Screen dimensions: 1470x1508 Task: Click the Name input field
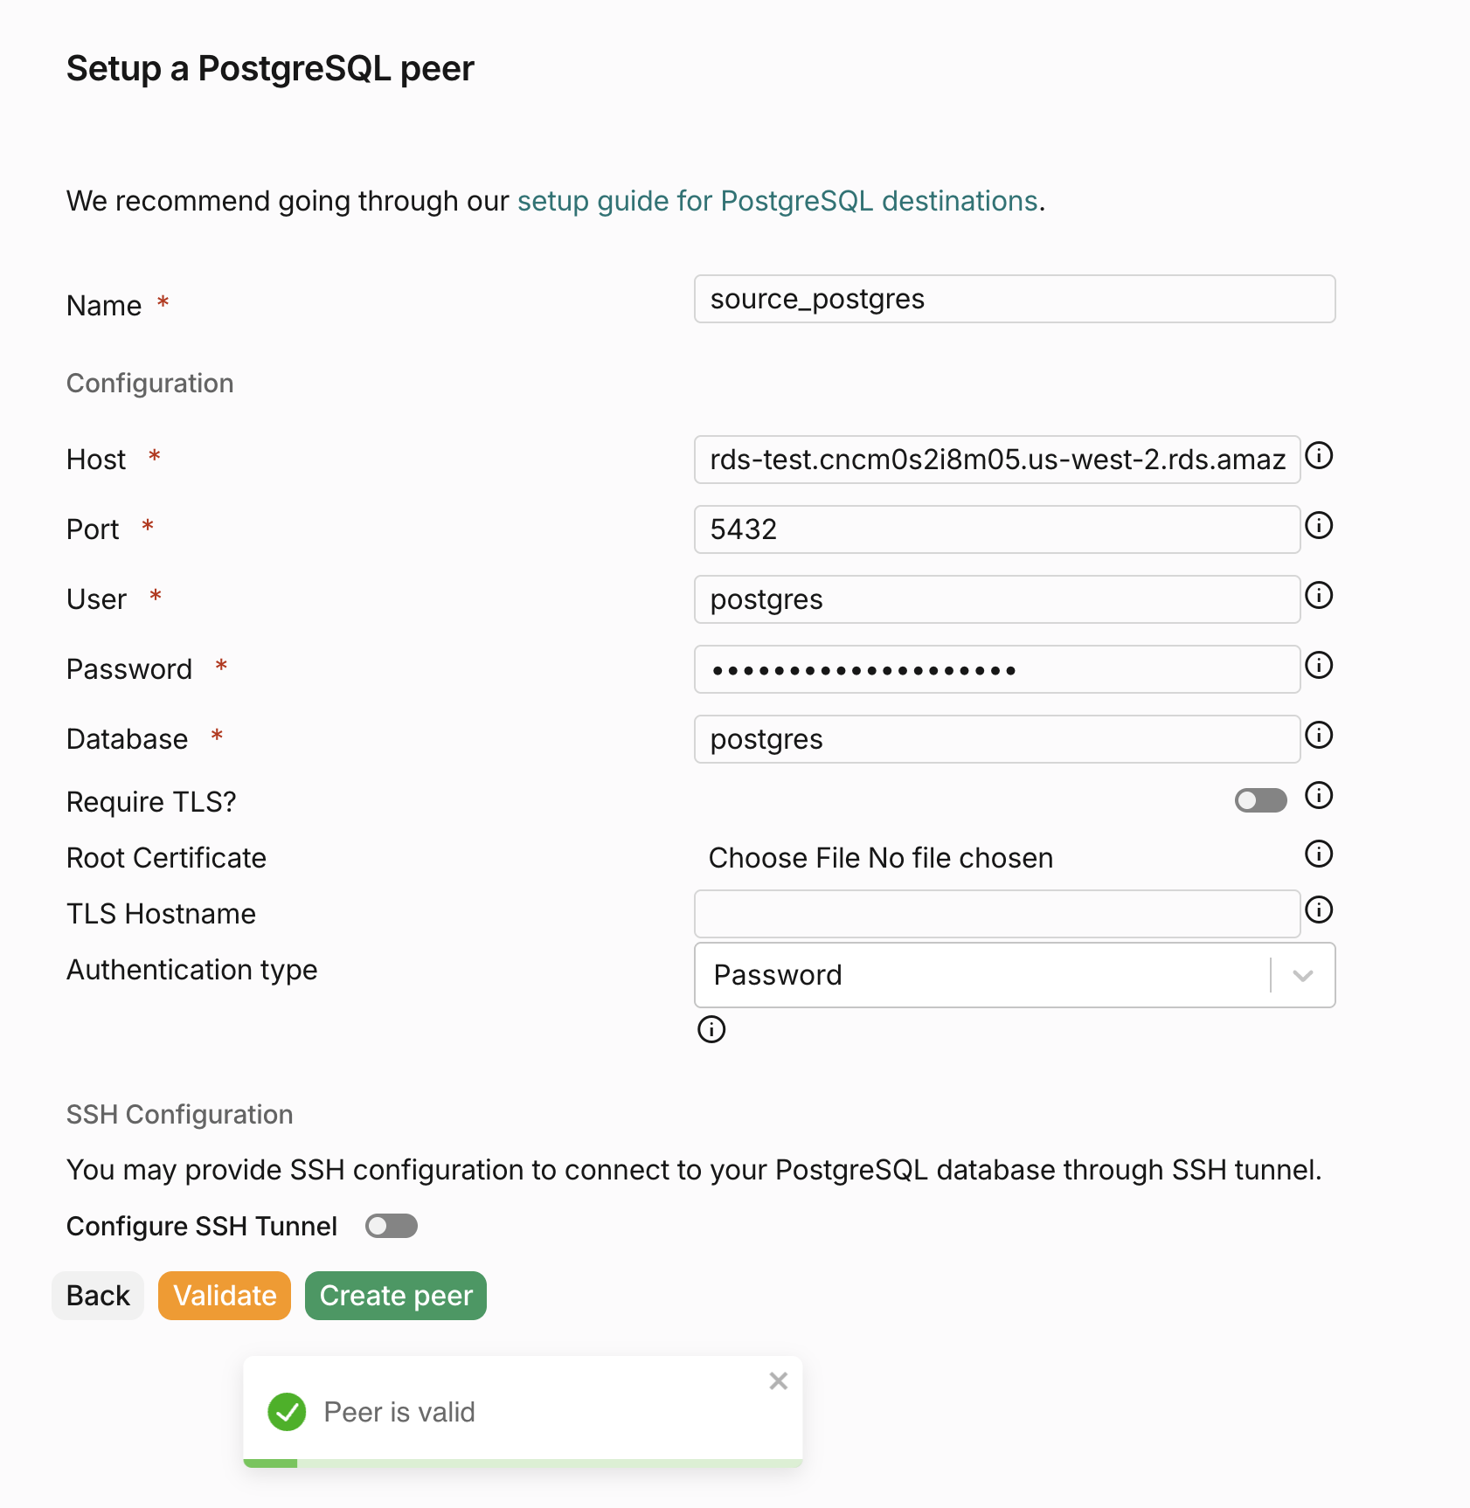[x=1014, y=299]
